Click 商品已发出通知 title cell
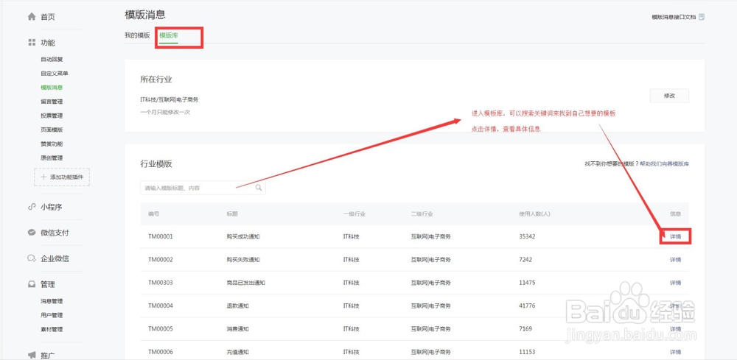This screenshot has width=737, height=360. pyautogui.click(x=246, y=283)
